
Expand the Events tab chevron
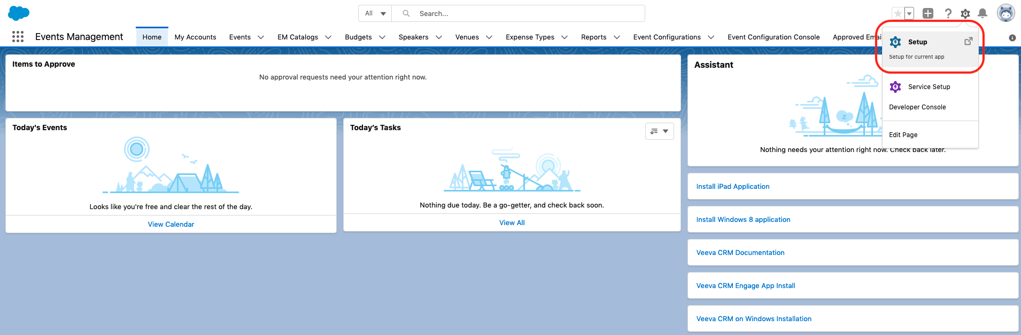pos(261,37)
